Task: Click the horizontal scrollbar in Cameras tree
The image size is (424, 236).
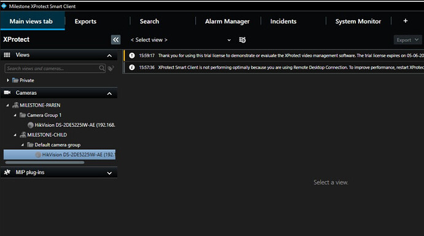Action: tap(45, 162)
